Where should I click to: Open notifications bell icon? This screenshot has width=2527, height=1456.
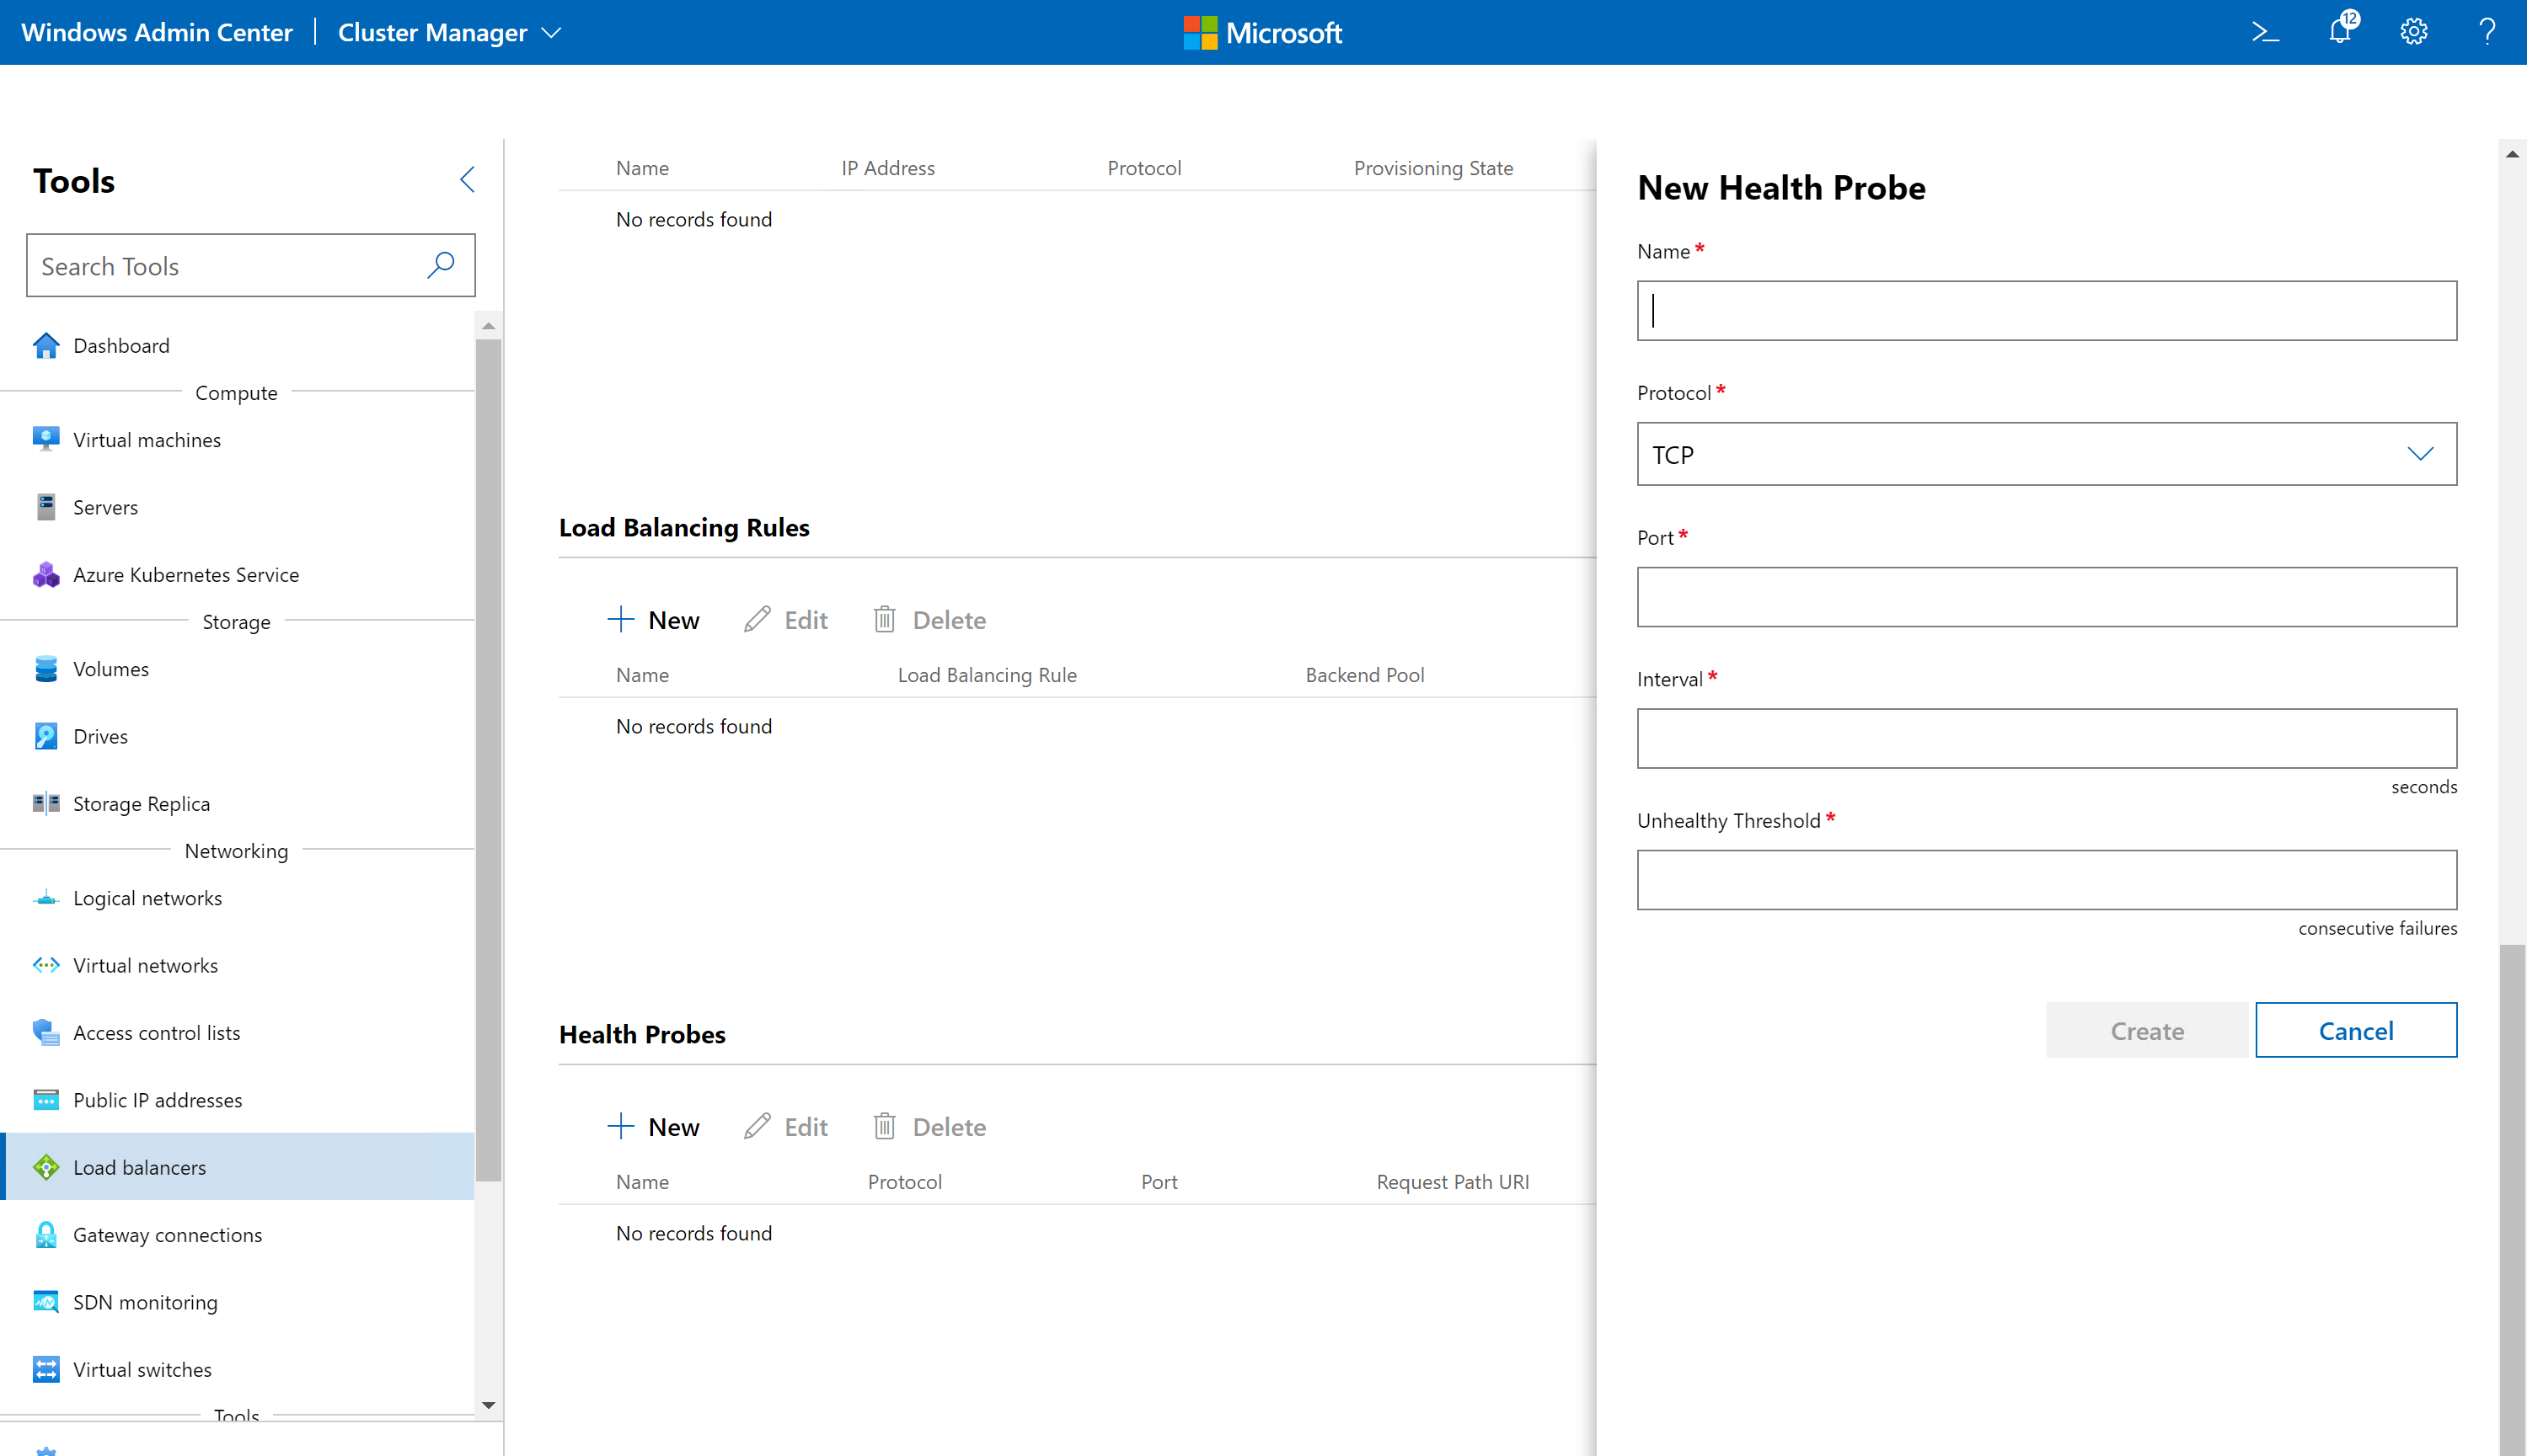[2340, 31]
